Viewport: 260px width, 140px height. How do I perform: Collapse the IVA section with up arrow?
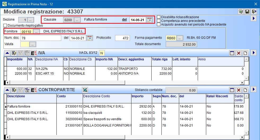7,53
